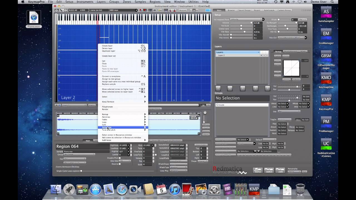The width and height of the screenshot is (356, 200).
Task: Click KMP icon in the Dock
Action: coord(254,189)
